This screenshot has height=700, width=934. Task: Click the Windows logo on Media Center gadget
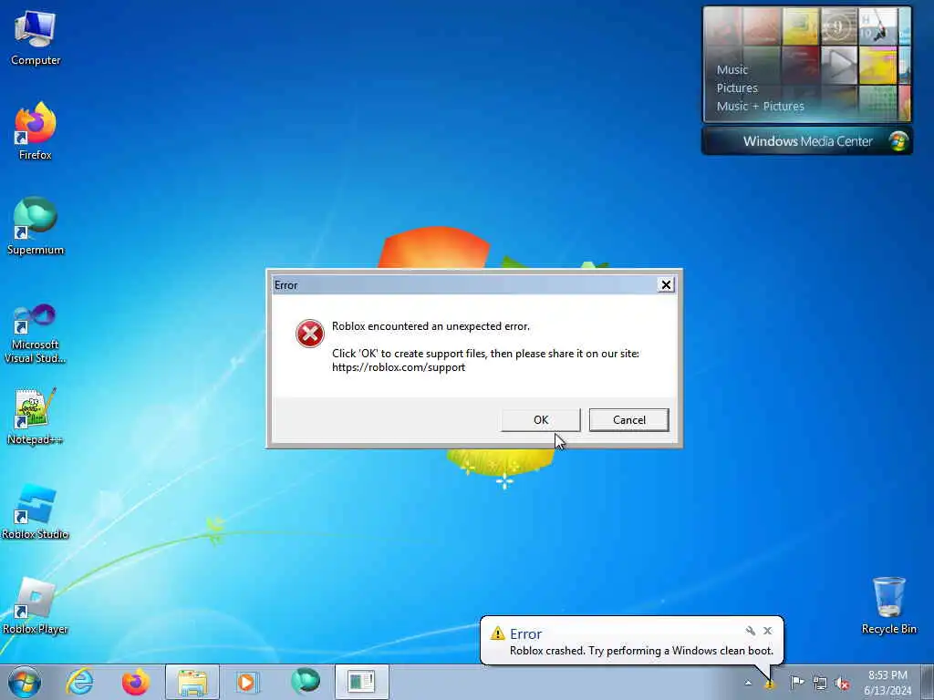pos(898,141)
